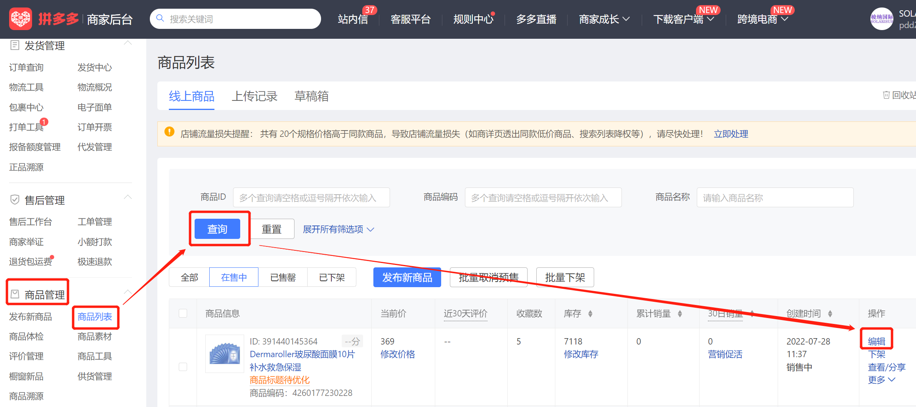Viewport: 916px width, 407px height.
Task: Collapse the 商品管理 sidebar section
Action: click(x=128, y=292)
